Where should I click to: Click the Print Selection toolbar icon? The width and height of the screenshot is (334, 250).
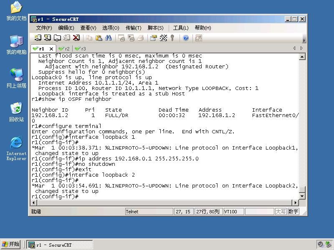(x=131, y=38)
